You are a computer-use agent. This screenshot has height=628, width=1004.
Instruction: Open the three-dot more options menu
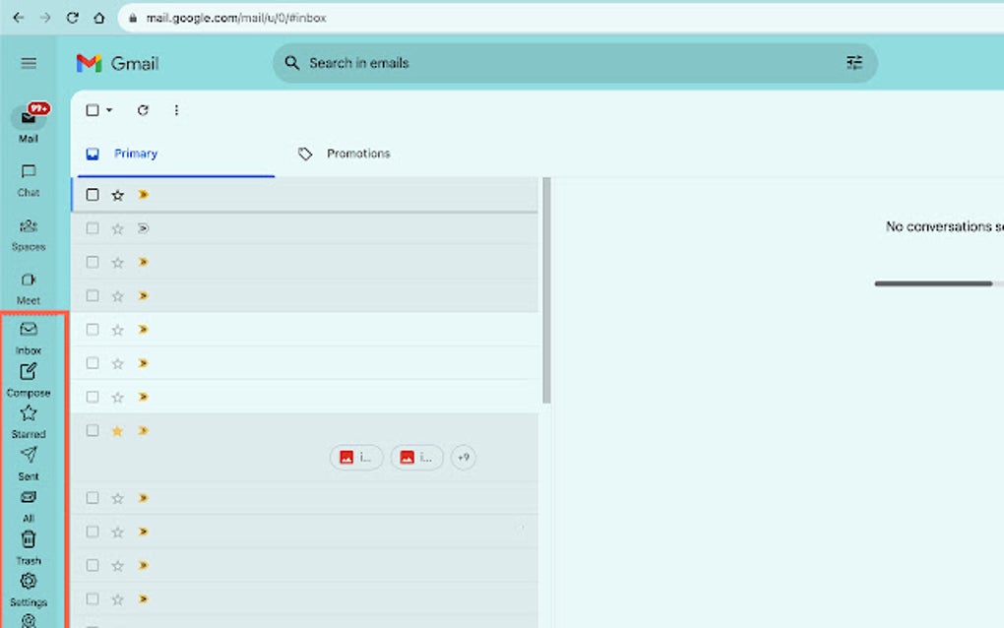[176, 110]
